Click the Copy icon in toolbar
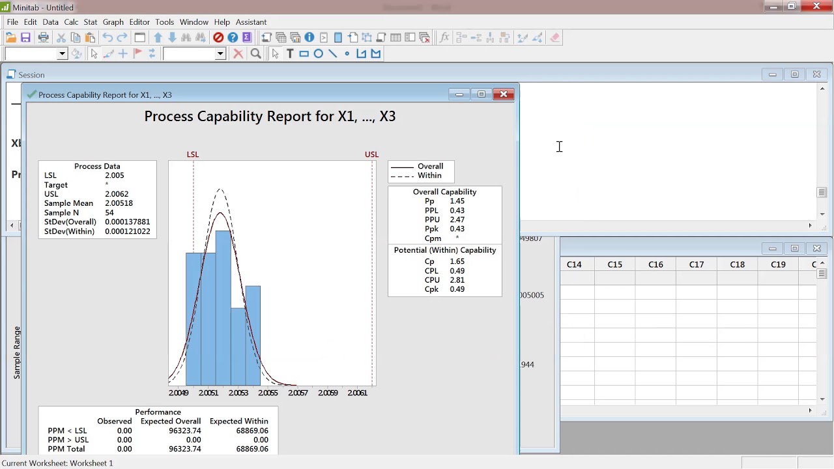The width and height of the screenshot is (834, 469). 76,38
